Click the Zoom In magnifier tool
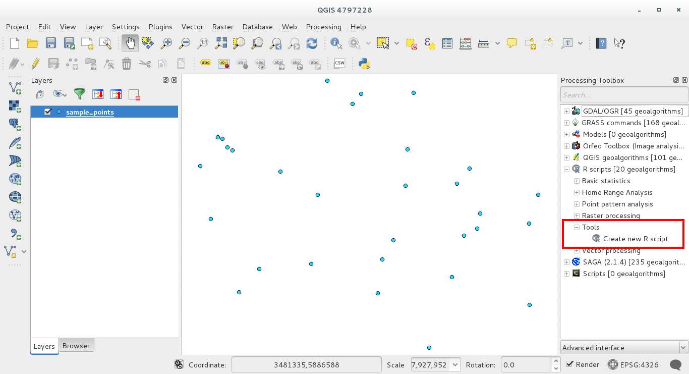This screenshot has height=374, width=689. [166, 43]
